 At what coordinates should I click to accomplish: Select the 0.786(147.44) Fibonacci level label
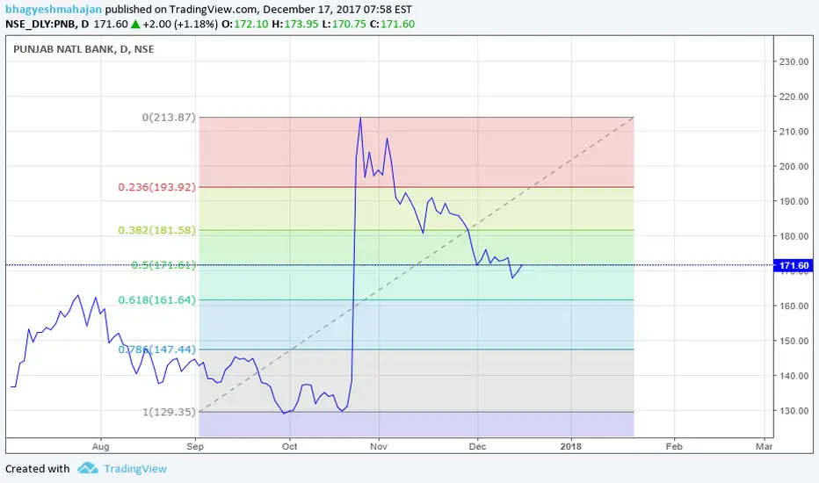point(156,350)
